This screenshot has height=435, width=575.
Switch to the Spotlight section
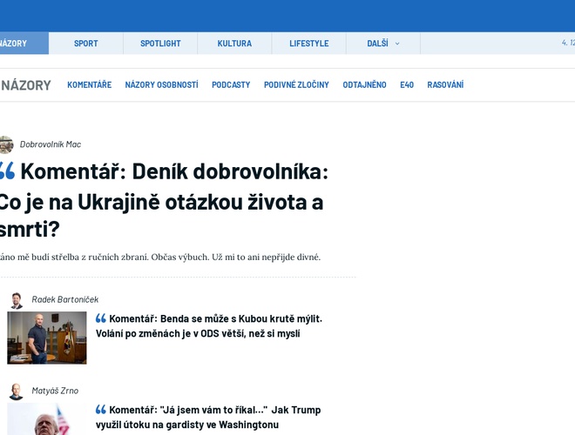tap(160, 43)
